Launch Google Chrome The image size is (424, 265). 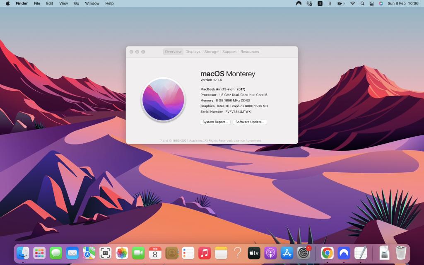(x=327, y=253)
